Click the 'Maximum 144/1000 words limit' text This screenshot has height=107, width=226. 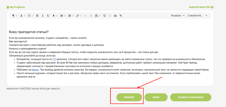pyautogui.click(x=33, y=89)
